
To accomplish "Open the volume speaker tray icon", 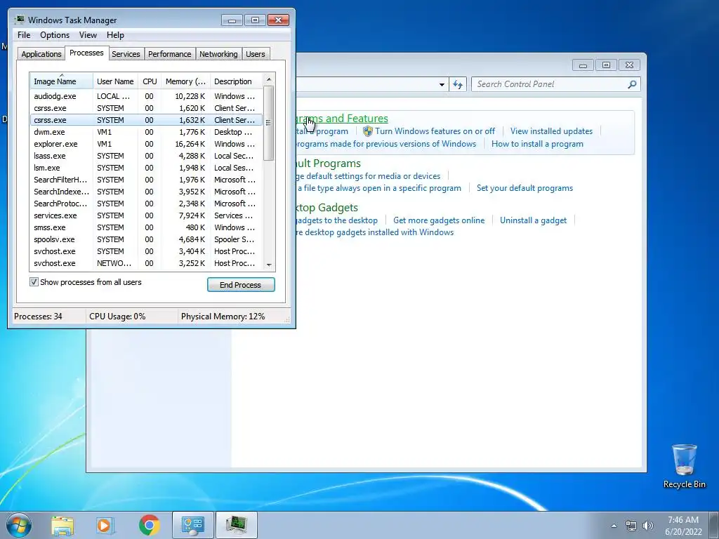I will pyautogui.click(x=648, y=526).
